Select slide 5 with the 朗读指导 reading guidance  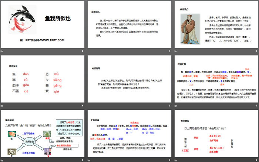[x=129, y=79]
